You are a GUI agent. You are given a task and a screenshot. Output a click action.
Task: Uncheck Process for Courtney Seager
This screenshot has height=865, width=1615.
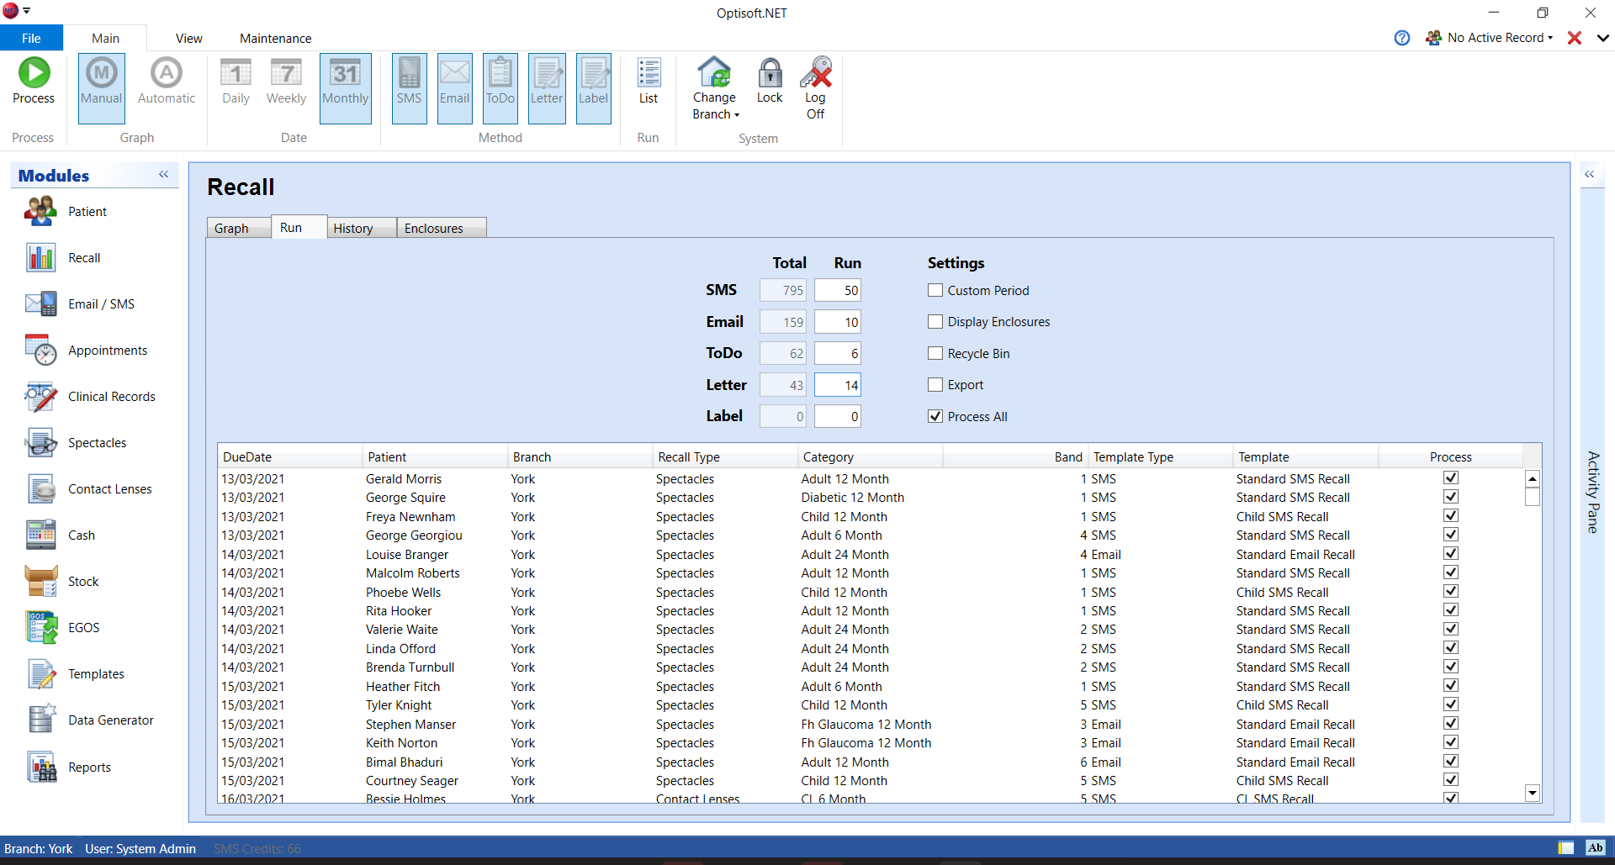point(1451,779)
